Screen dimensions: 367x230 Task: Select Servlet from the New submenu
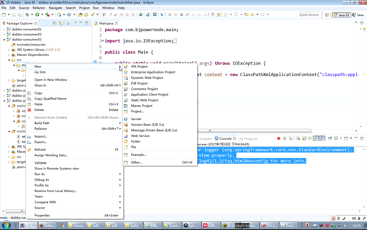click(x=136, y=119)
